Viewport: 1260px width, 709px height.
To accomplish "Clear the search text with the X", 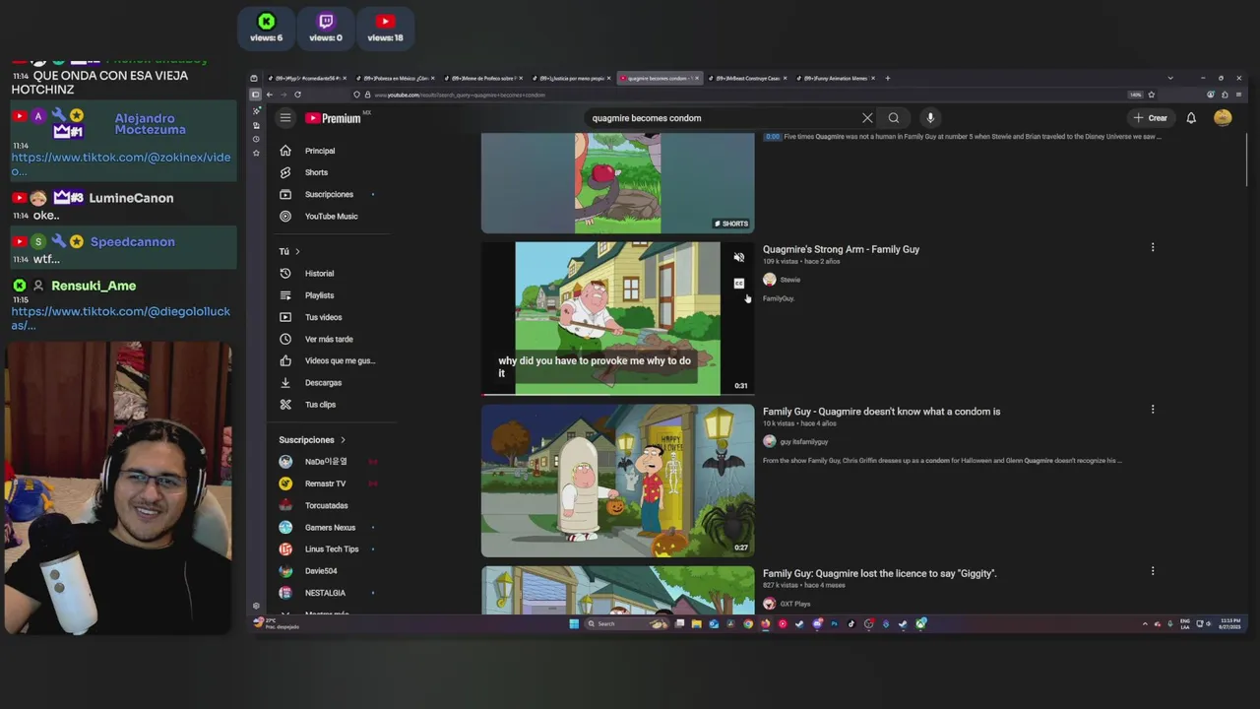I will point(867,118).
